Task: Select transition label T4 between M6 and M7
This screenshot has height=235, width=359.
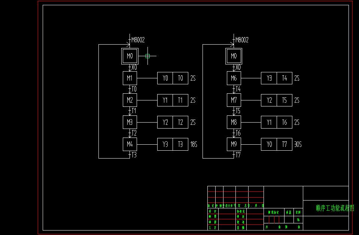Action: click(238, 89)
